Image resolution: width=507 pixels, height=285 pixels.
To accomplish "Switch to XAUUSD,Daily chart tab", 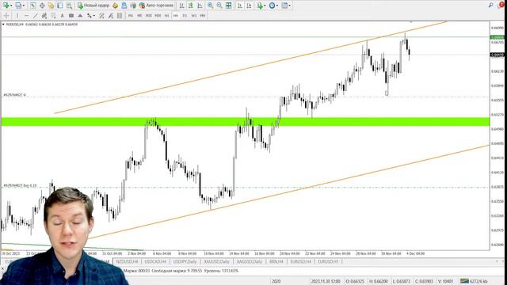I will pos(216,261).
